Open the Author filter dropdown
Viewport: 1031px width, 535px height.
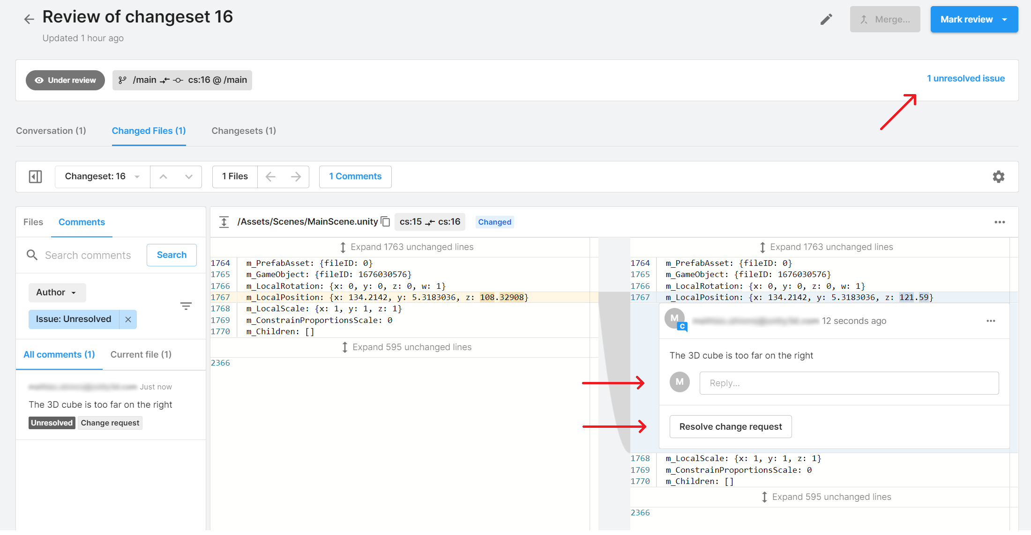(x=57, y=293)
